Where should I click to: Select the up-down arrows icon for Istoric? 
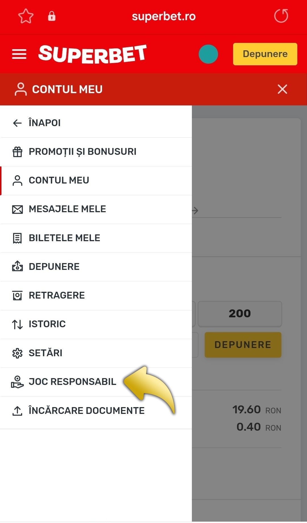pyautogui.click(x=18, y=324)
